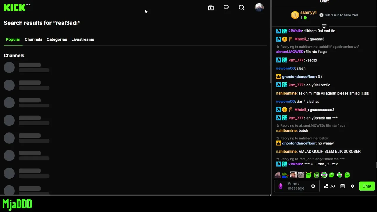This screenshot has width=377, height=212.
Task: Click the green gift icon under ssamyy1
Action: click(305, 18)
